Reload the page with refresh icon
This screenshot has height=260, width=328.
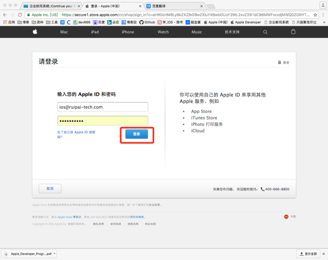20,15
